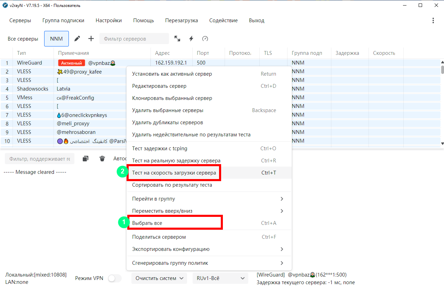Click the copy messages icon in log panel
The image size is (444, 288).
pyautogui.click(x=86, y=159)
